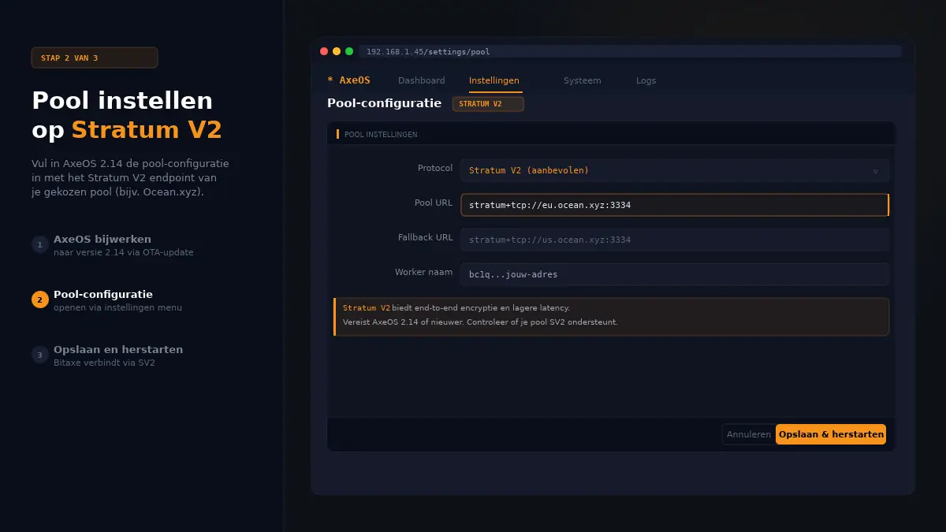Select the Instellingen tab

pos(494,80)
